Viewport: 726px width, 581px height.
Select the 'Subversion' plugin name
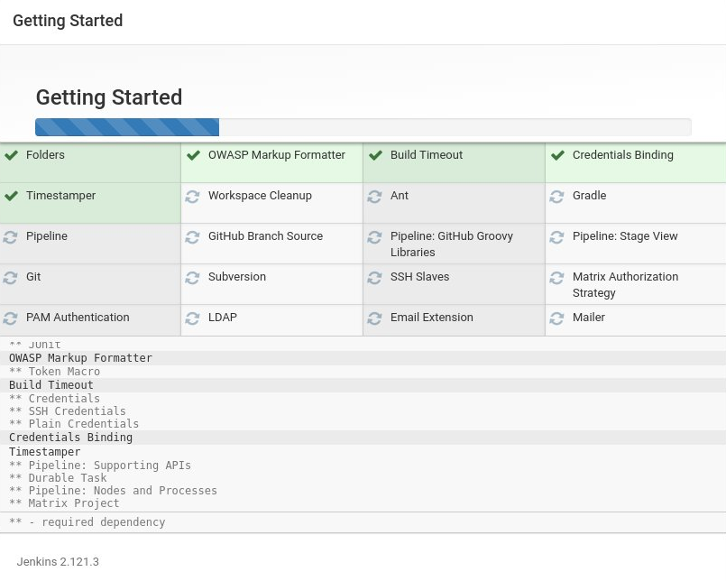(x=237, y=277)
